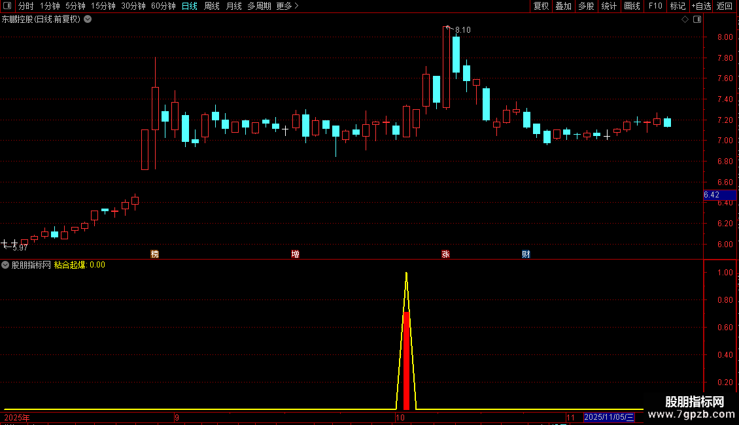Click the 复权 adjustment button
Viewport: 739px width, 425px height.
click(x=541, y=6)
